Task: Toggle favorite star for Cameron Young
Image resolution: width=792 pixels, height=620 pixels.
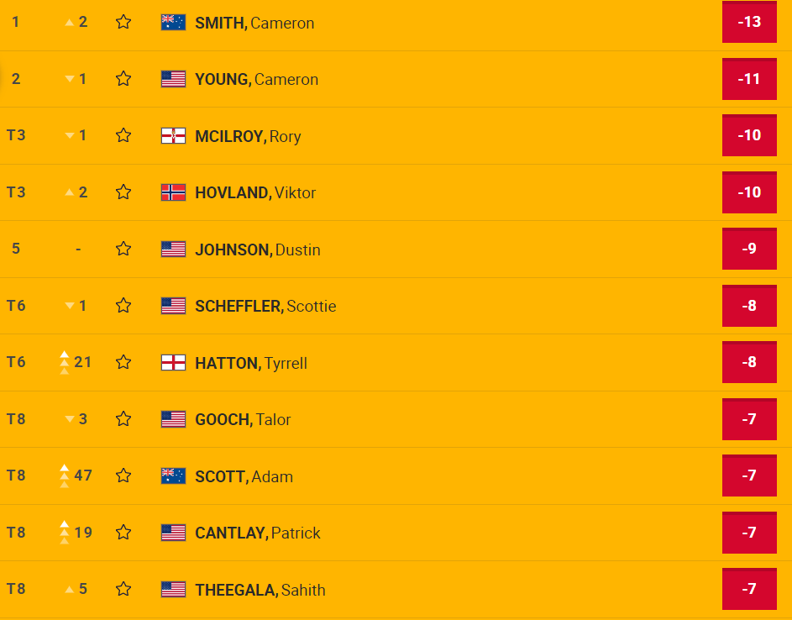Action: tap(123, 79)
